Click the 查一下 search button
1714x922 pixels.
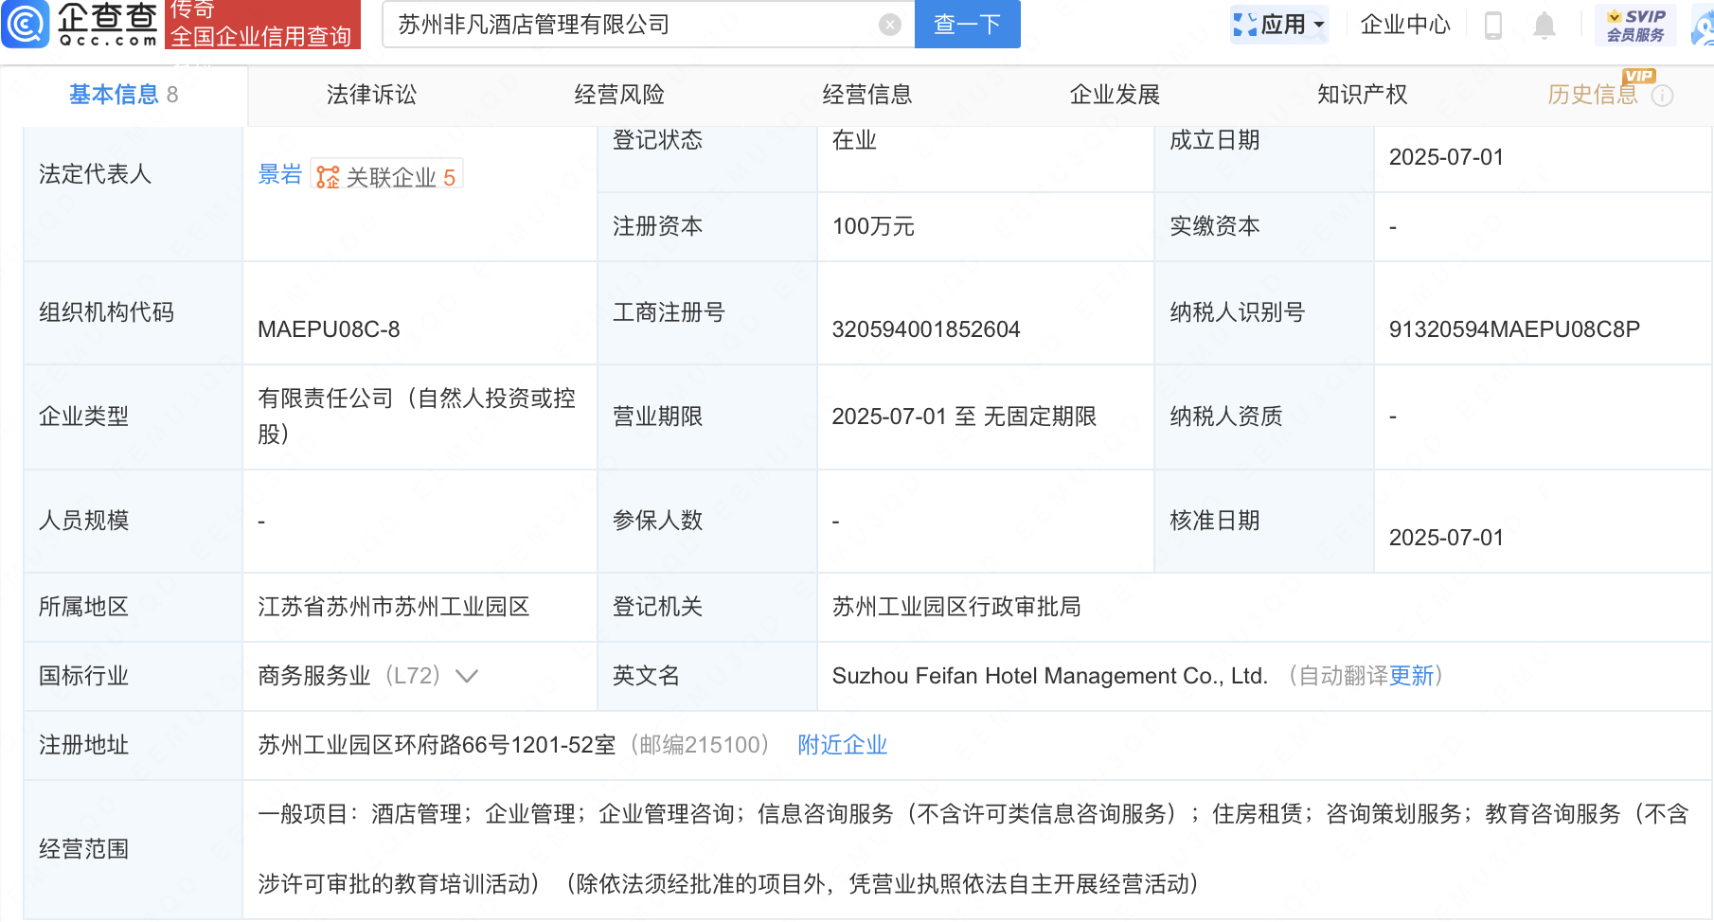[967, 25]
